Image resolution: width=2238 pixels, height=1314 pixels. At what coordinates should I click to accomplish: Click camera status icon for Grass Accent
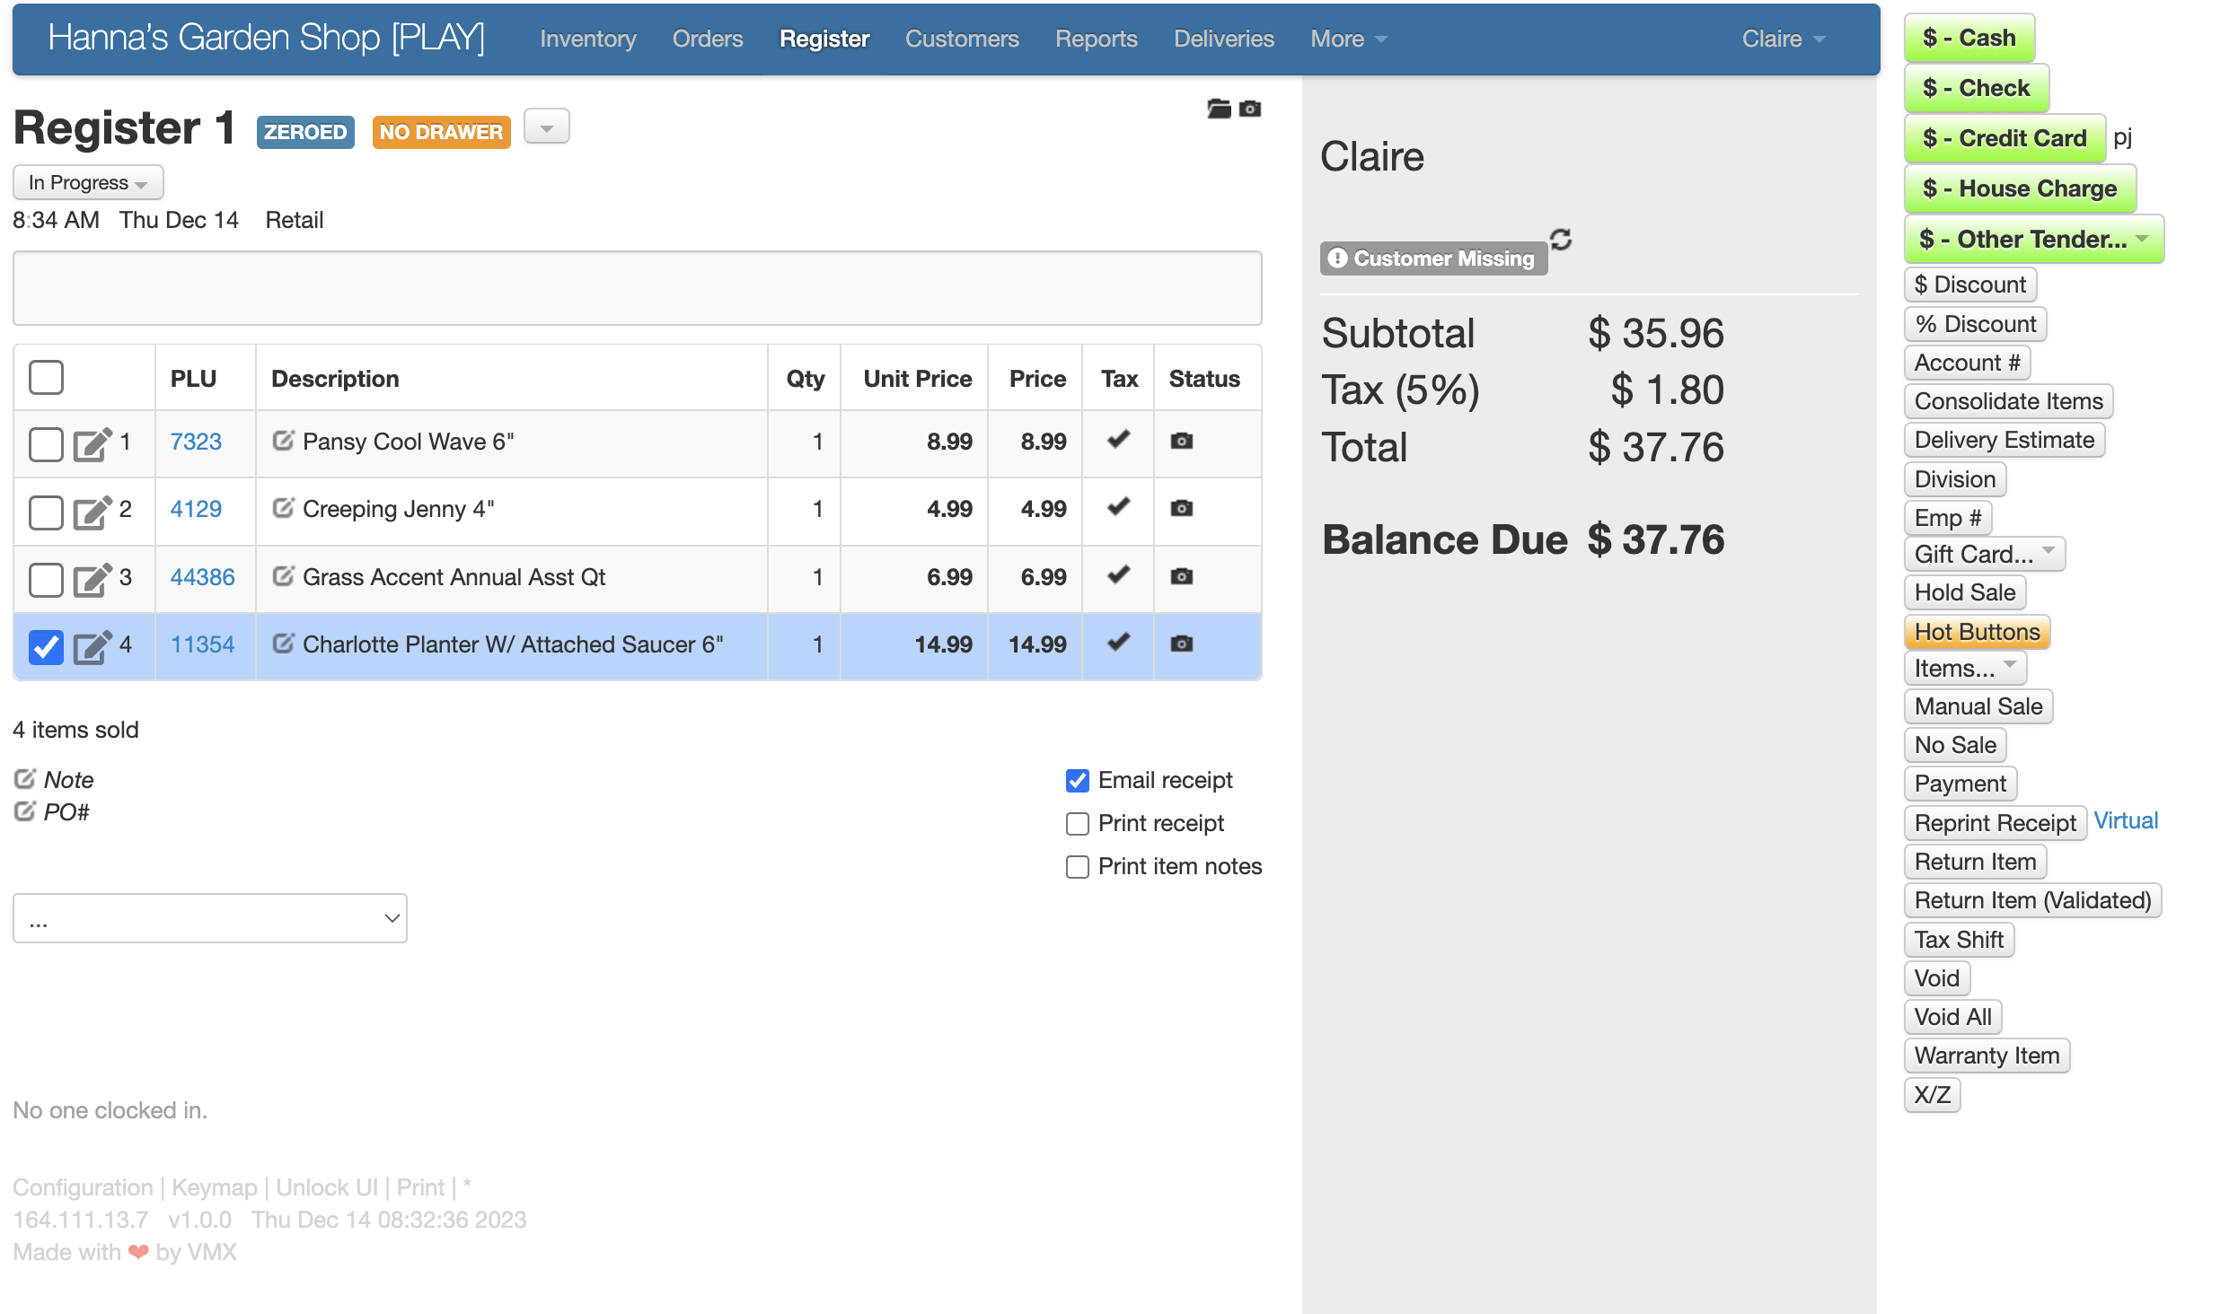point(1181,576)
